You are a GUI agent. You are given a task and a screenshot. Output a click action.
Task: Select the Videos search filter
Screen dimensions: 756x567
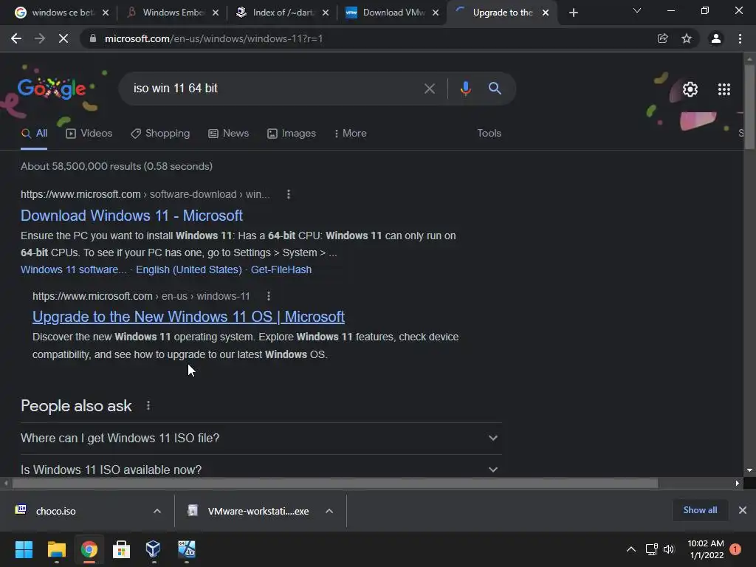(x=89, y=134)
